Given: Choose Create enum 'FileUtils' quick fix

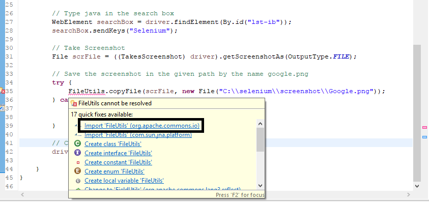Looking at the screenshot, I should click(x=115, y=171).
